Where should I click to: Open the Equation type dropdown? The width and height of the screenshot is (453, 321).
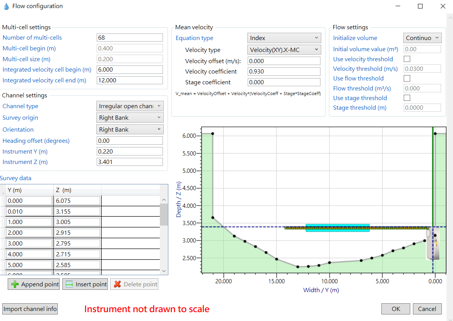click(284, 38)
